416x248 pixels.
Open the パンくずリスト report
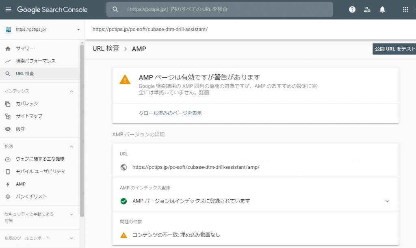(40, 196)
